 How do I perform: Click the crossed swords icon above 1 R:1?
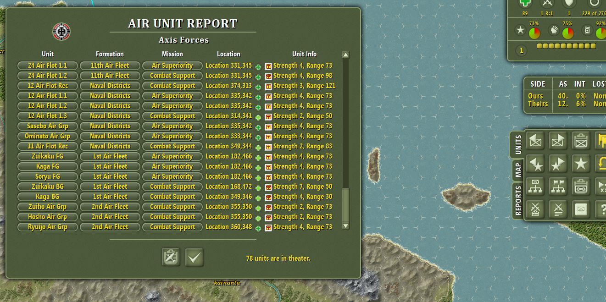547,3
